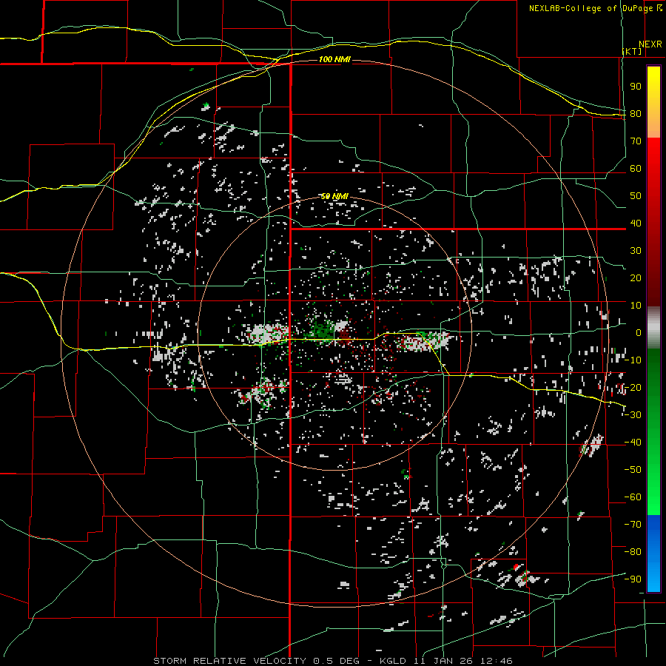Click the Storm Relative Velocity KGLD caption
This screenshot has width=666, height=666.
pyautogui.click(x=333, y=661)
